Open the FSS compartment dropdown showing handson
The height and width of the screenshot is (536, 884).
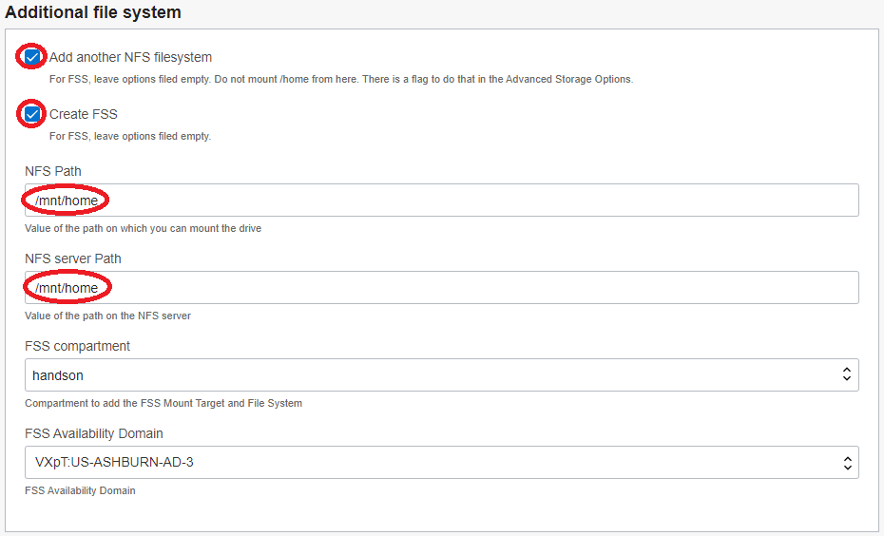pyautogui.click(x=441, y=375)
